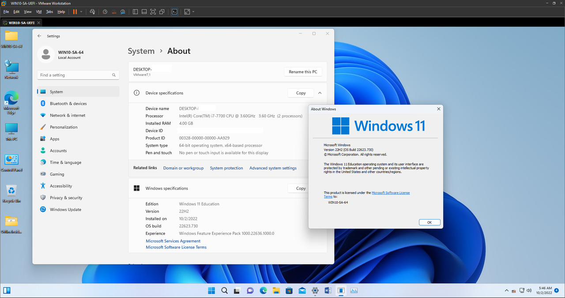565x298 pixels.
Task: Enter full screen mode in VMware
Action: click(x=153, y=11)
